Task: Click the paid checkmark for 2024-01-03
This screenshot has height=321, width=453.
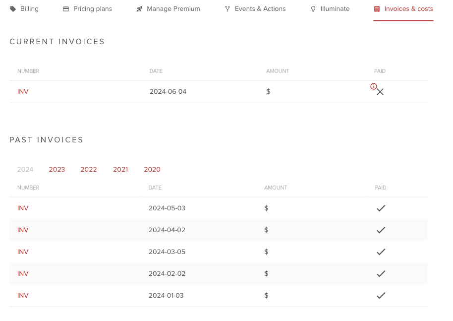Action: point(381,295)
